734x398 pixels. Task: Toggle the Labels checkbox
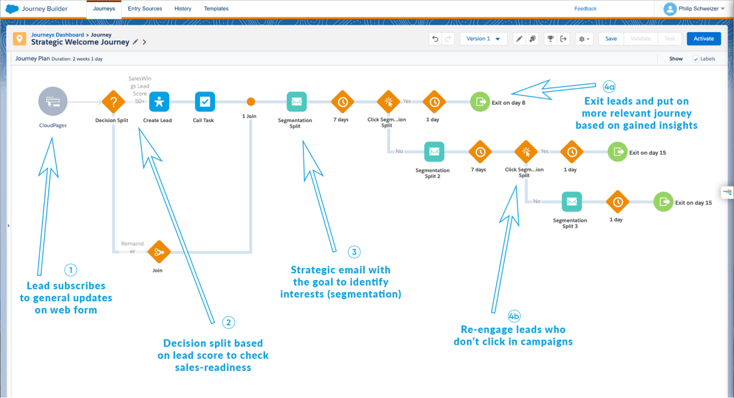coord(696,59)
